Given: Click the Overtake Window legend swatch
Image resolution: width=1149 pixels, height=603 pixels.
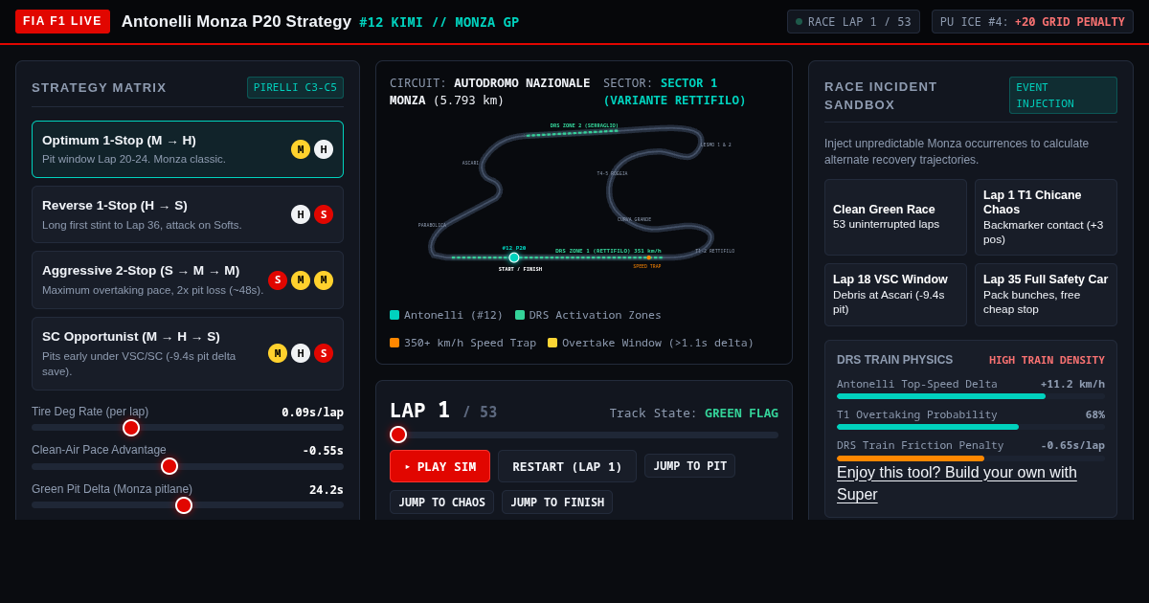Looking at the screenshot, I should (552, 343).
